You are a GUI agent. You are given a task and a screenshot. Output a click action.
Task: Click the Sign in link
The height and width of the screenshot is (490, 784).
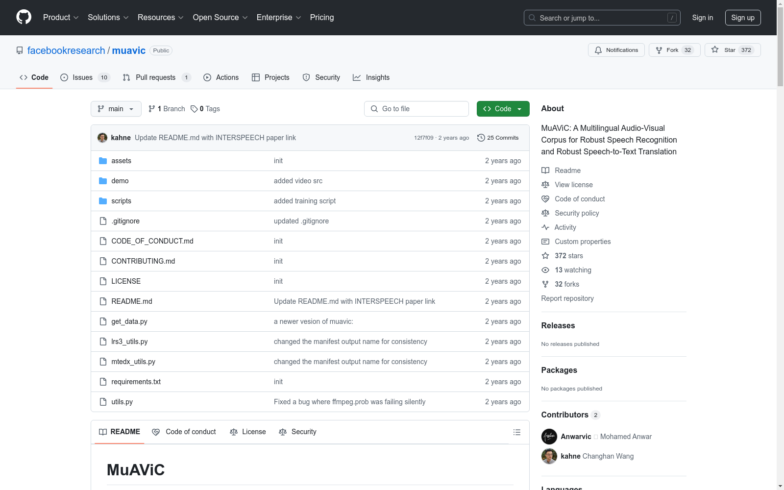[703, 18]
